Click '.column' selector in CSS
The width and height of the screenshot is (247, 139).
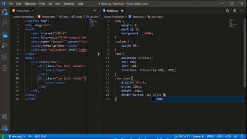point(121,41)
